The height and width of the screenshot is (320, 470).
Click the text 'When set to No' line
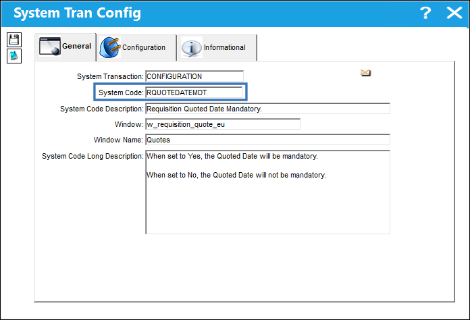(x=236, y=175)
